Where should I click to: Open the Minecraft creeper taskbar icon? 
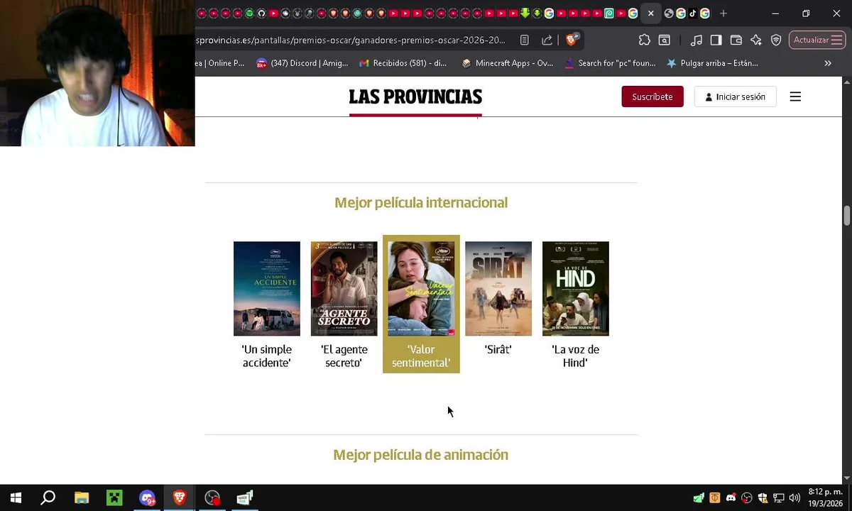114,498
